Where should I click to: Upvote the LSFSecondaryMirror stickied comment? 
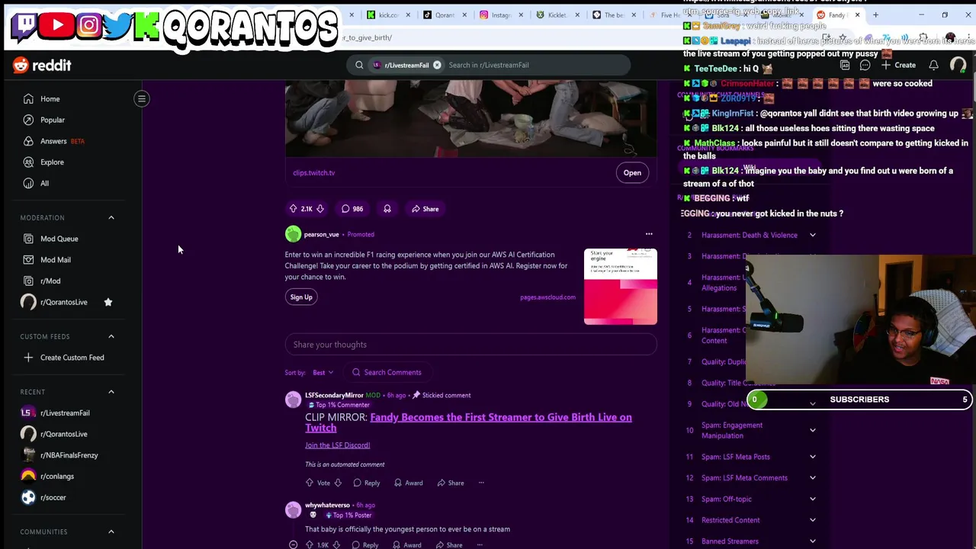(310, 483)
